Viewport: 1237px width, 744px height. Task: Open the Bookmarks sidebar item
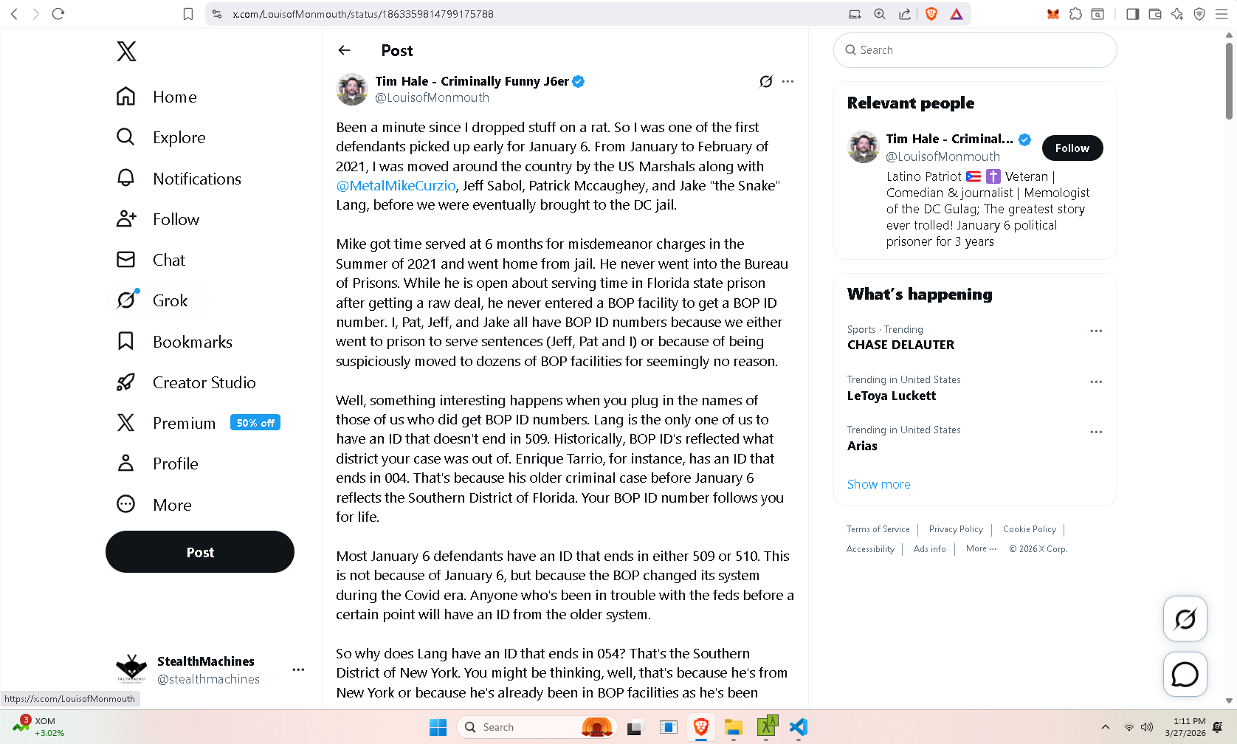(x=175, y=342)
